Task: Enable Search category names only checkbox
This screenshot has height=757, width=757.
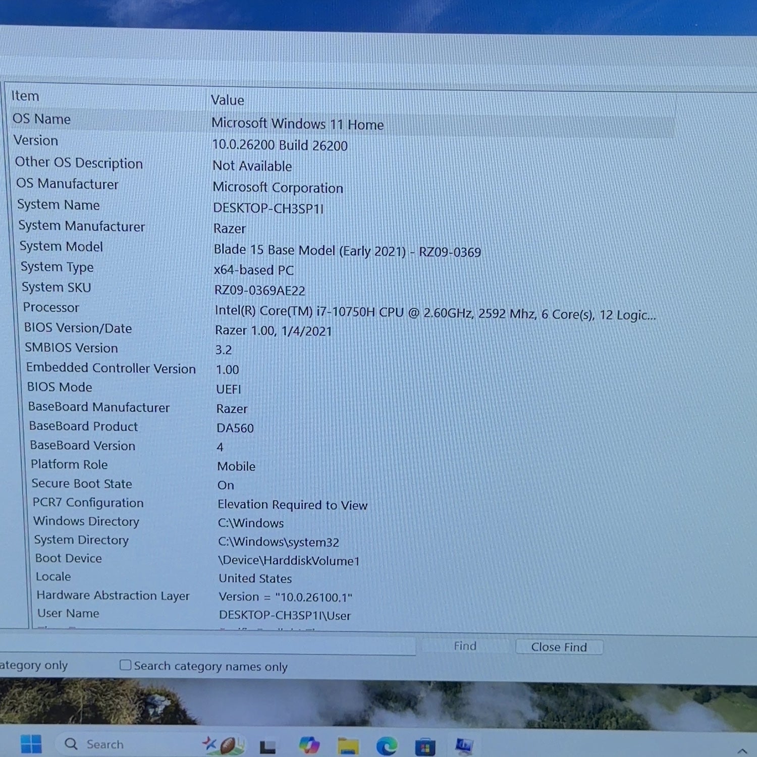Action: pos(125,665)
